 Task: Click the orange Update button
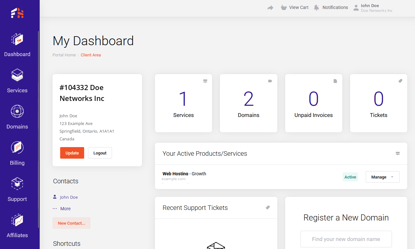[x=72, y=153]
